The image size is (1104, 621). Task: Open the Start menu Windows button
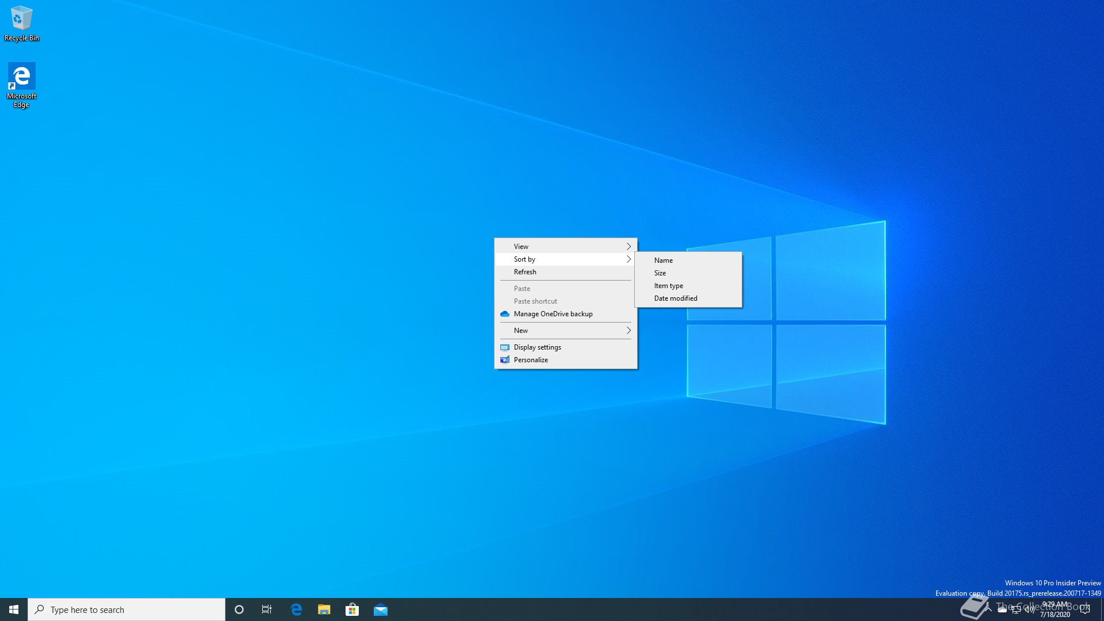pyautogui.click(x=14, y=609)
